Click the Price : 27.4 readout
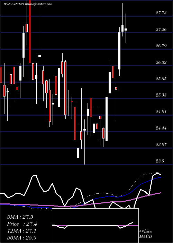 pyautogui.click(x=22, y=224)
